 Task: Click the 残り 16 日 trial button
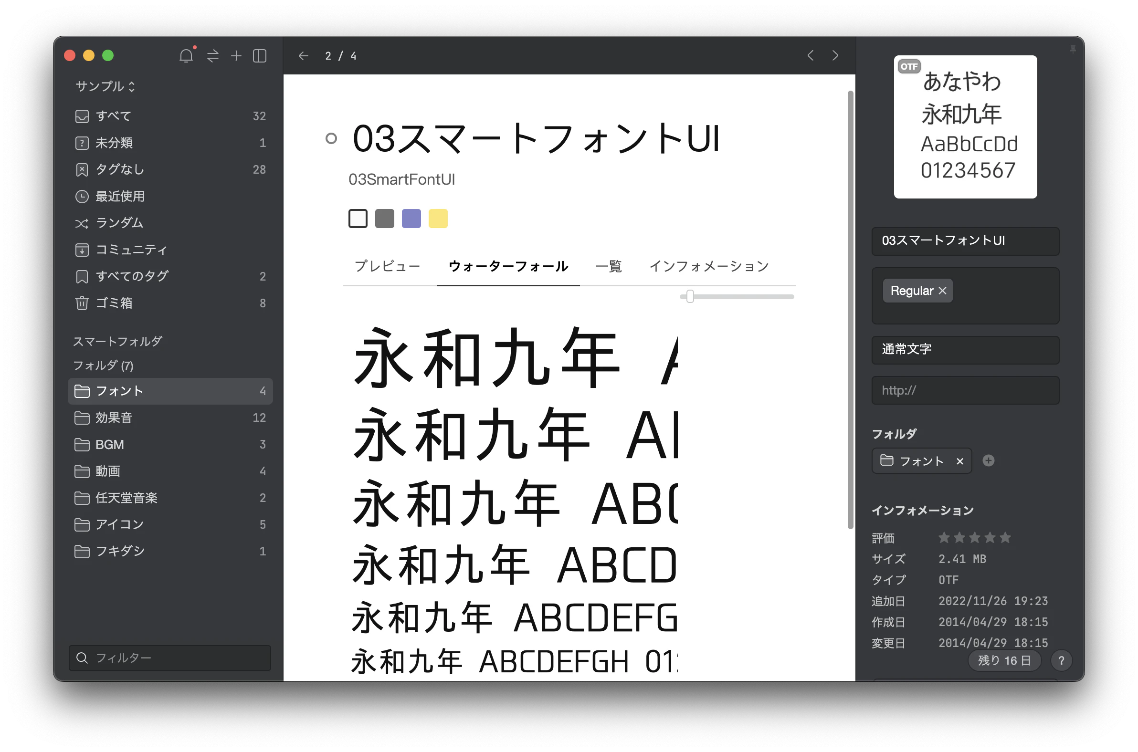tap(1004, 660)
